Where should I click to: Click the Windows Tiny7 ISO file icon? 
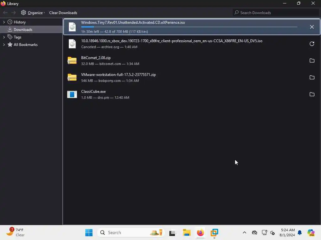[72, 27]
